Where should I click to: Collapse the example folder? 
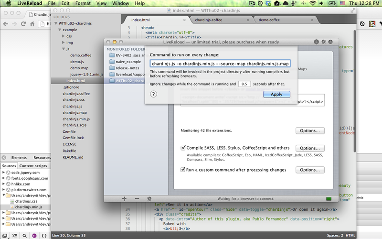[x=60, y=30]
